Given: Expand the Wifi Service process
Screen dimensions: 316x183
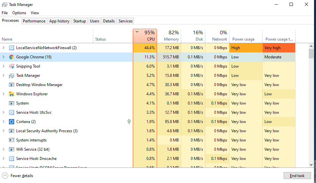Looking at the screenshot, I should click(x=3, y=149).
